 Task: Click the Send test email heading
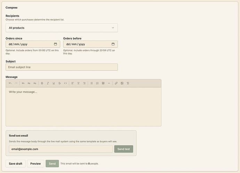(18, 135)
